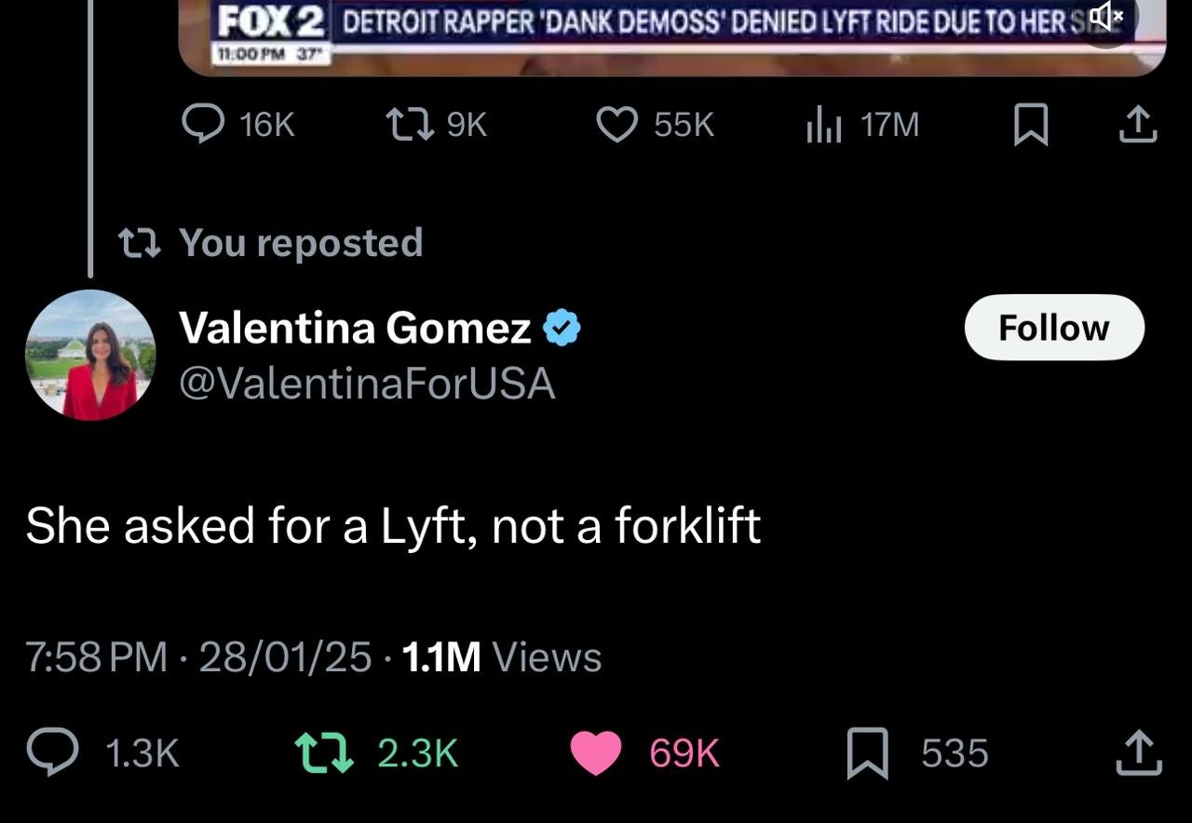Open the 7:58 PM timestamp

tap(97, 657)
